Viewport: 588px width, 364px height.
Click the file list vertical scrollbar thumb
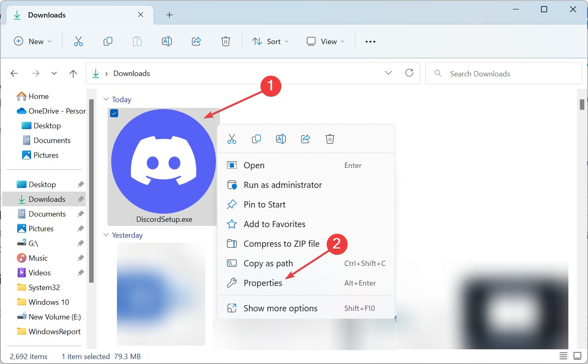coord(582,105)
